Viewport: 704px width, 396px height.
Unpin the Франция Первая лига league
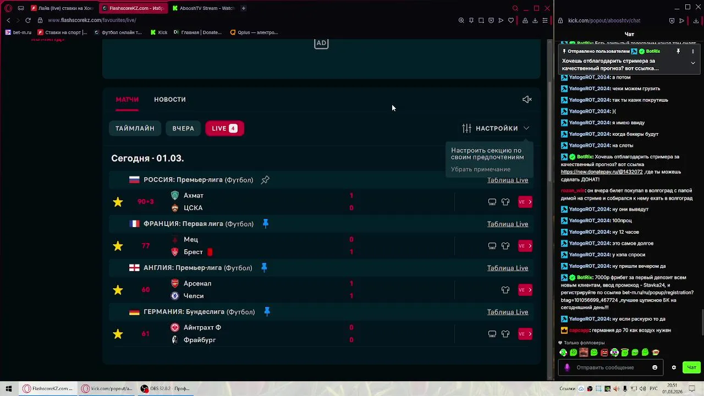coord(266,223)
